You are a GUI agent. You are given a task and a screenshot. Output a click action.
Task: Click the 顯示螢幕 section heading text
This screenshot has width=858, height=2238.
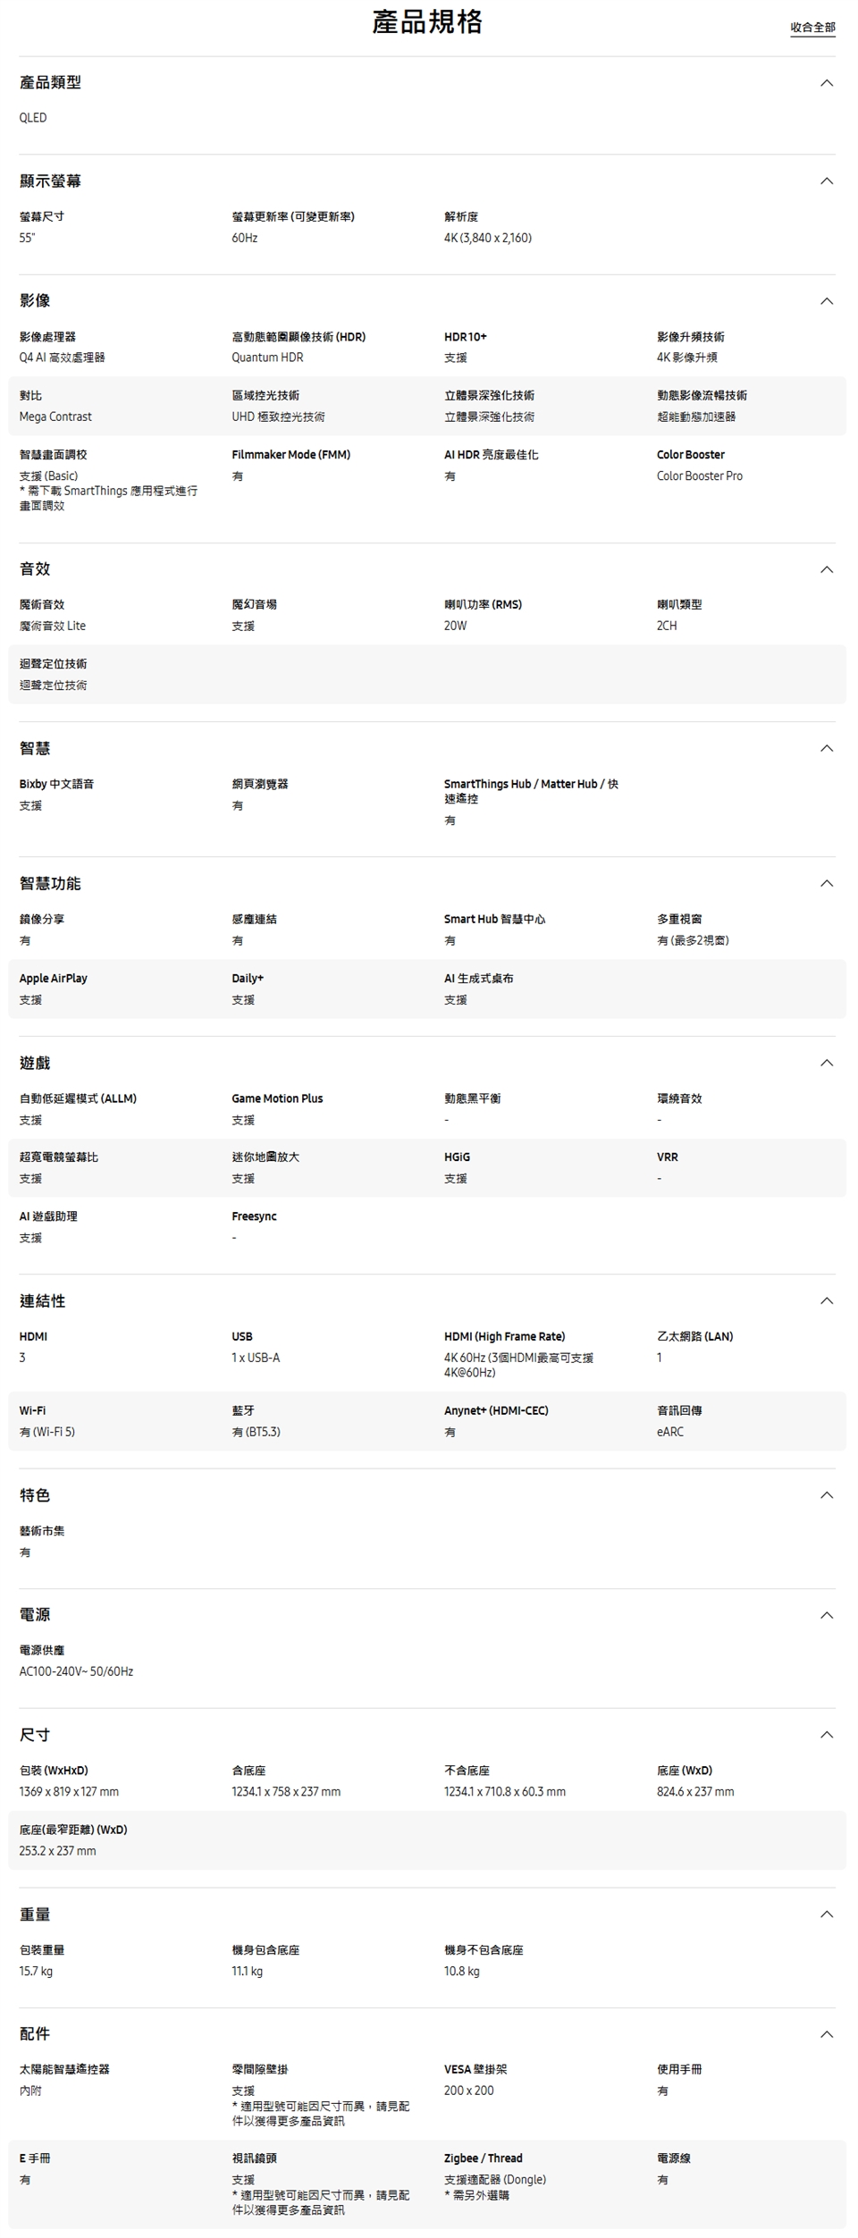(50, 181)
